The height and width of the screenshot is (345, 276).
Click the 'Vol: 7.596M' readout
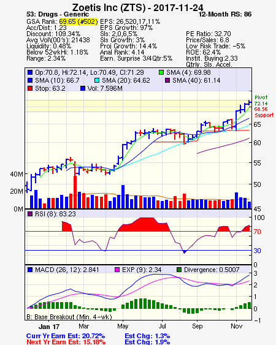pos(105,88)
